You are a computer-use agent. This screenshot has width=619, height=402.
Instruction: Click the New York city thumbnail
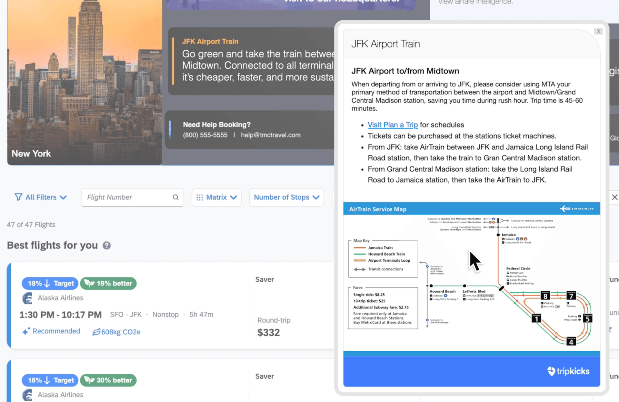(85, 82)
